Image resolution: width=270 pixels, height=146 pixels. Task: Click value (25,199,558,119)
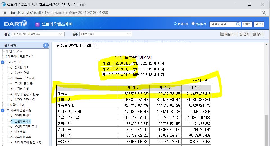pyautogui.click(x=198, y=118)
